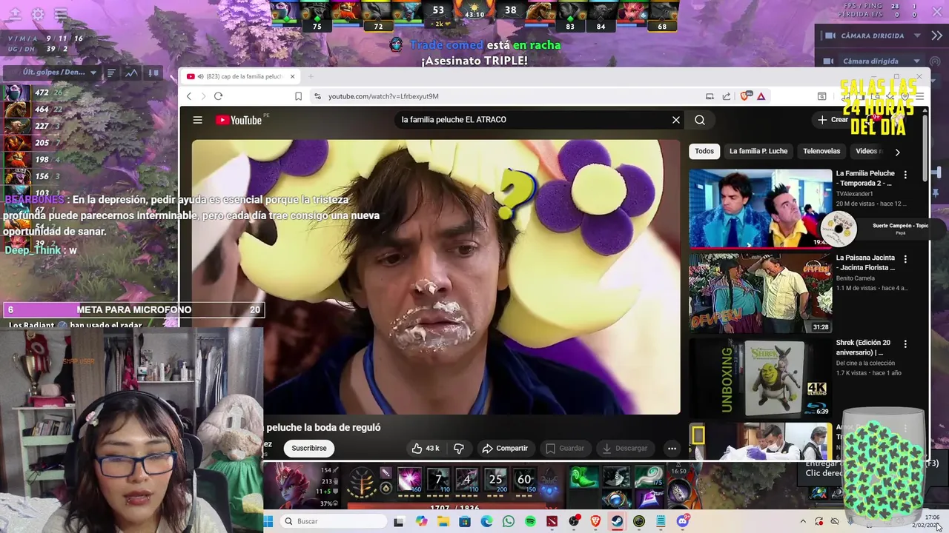Go to the YouTube home logo

click(x=239, y=120)
